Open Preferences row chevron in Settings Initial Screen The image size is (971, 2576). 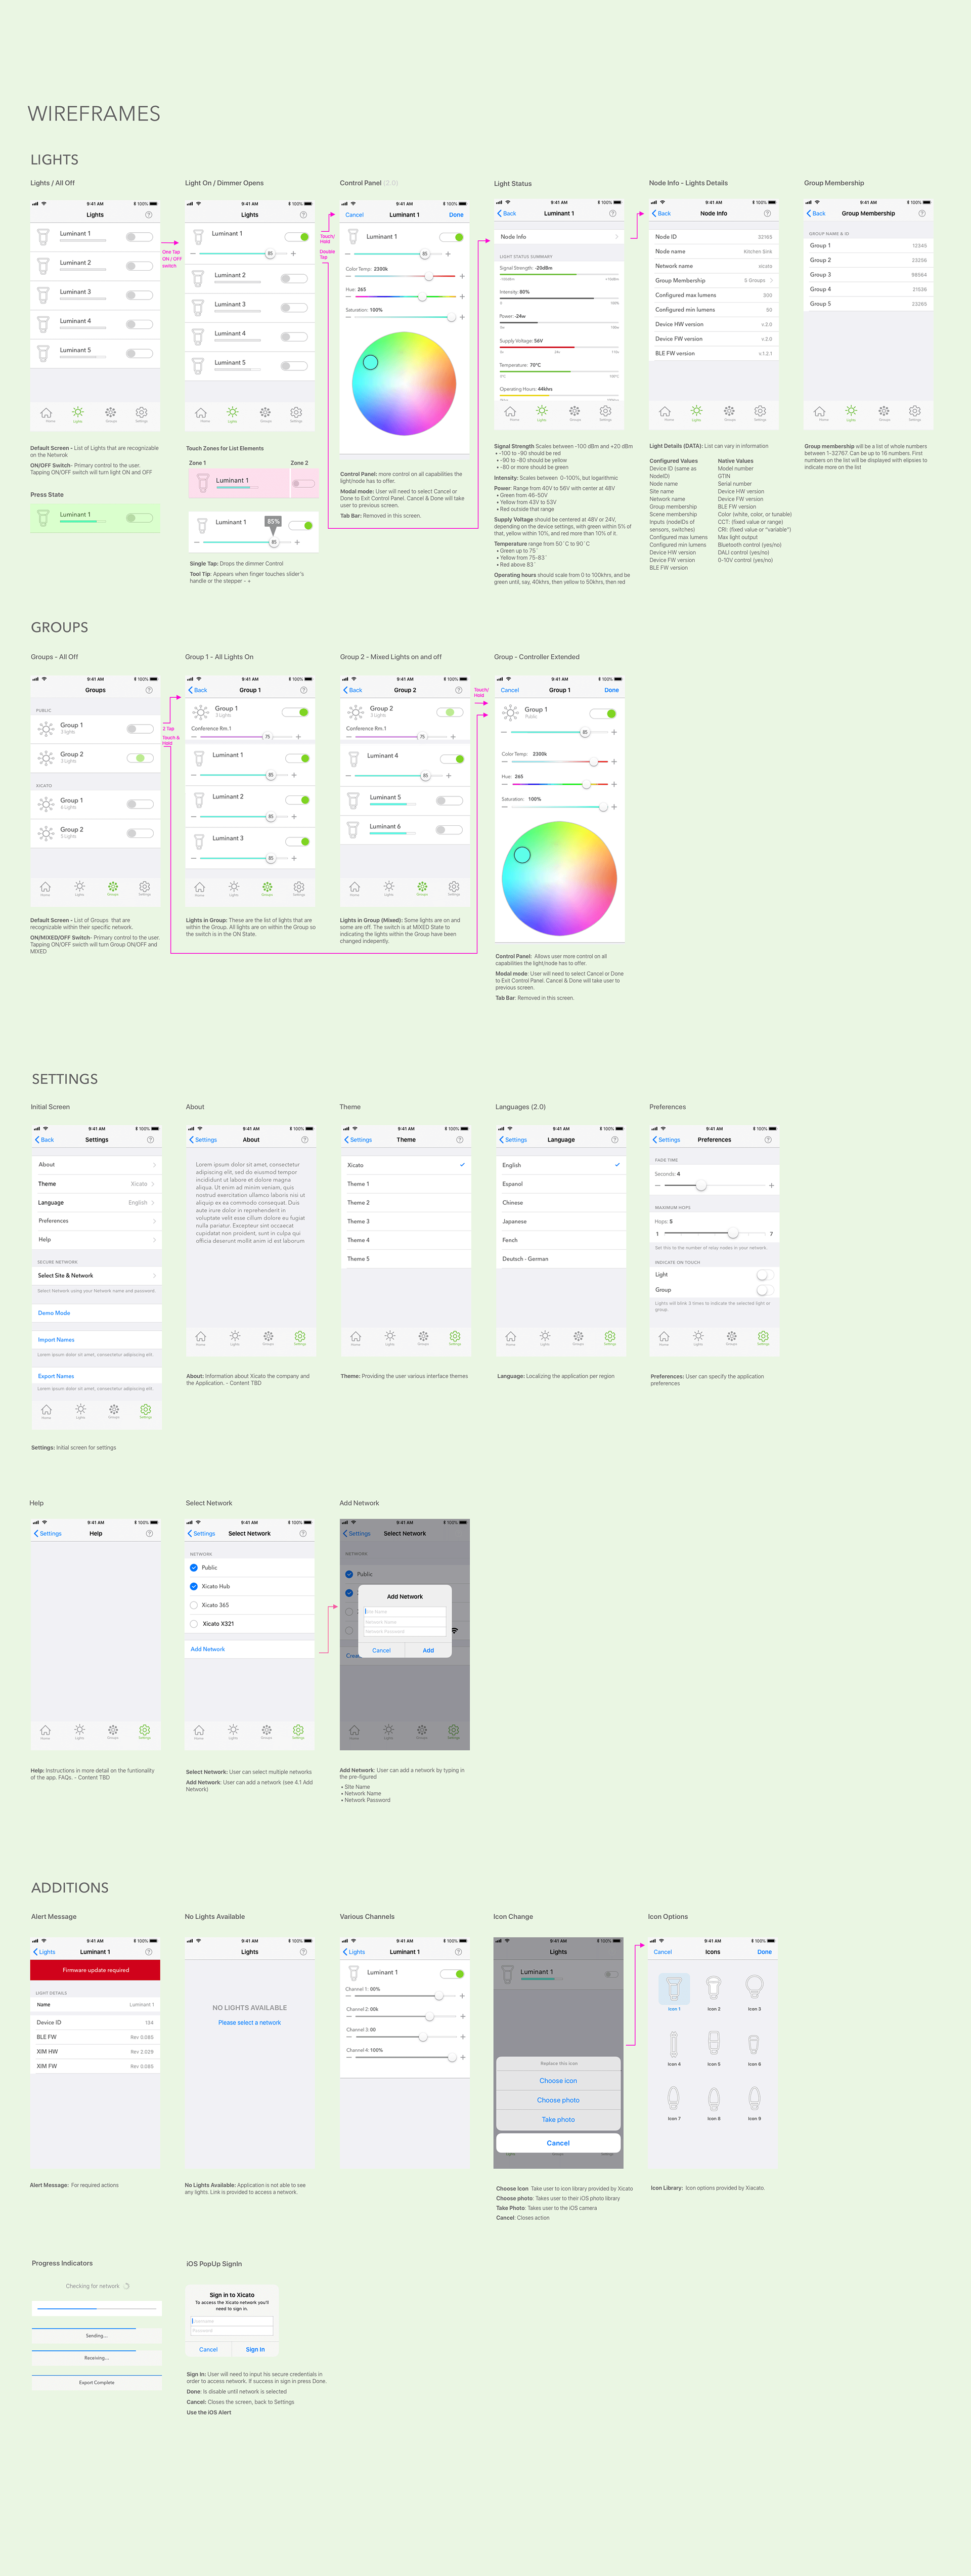(154, 1221)
